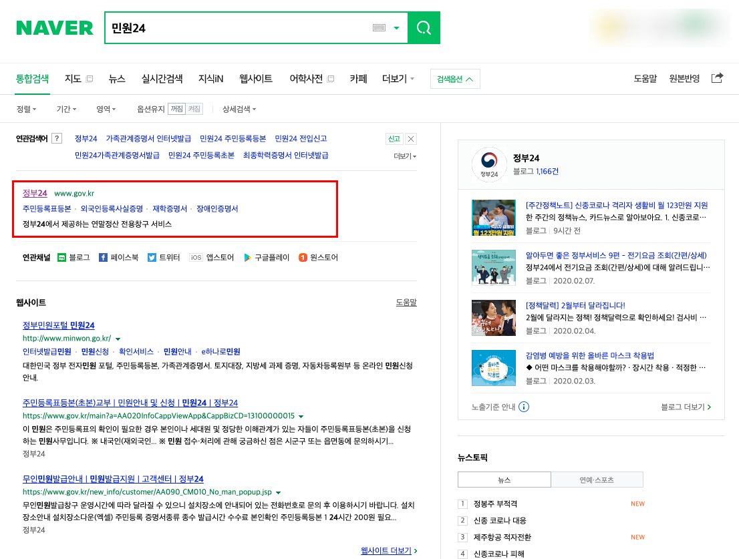Select the 통합검색 tab
This screenshot has width=739, height=559.
tap(32, 79)
